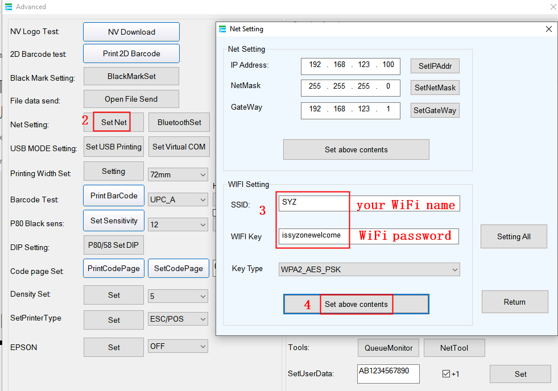Close the Net Setting dialog
This screenshot has height=391, width=558.
(x=548, y=29)
